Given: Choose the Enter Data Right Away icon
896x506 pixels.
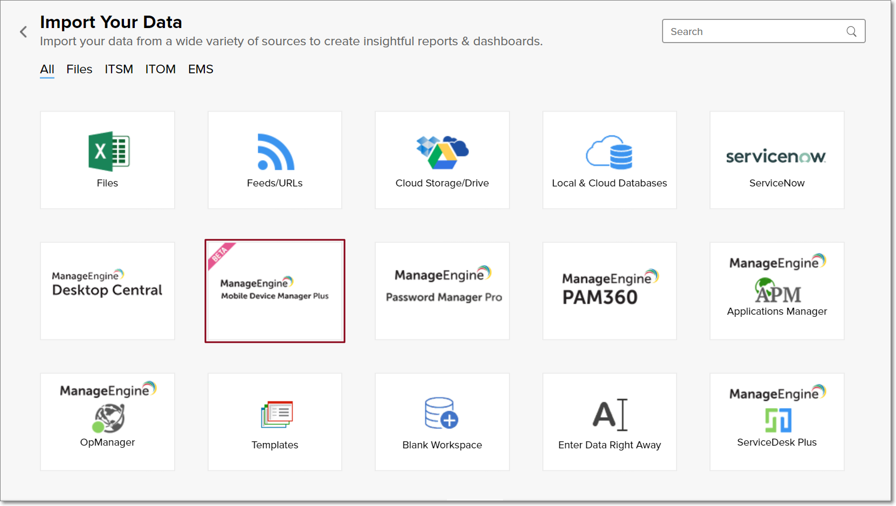Looking at the screenshot, I should [610, 414].
